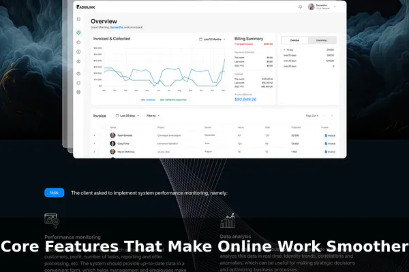This screenshot has width=409, height=272.
Task: Switch to the Overdue tab
Action: (294, 40)
